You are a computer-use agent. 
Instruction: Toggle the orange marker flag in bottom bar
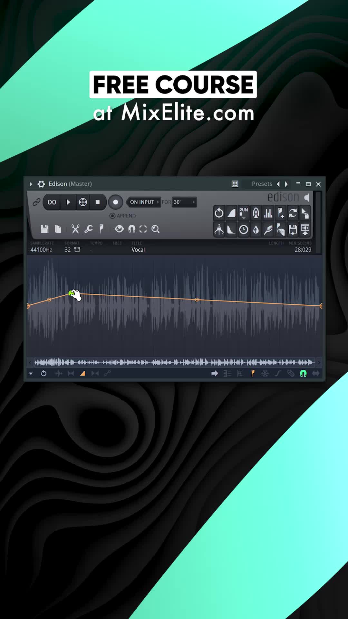253,373
